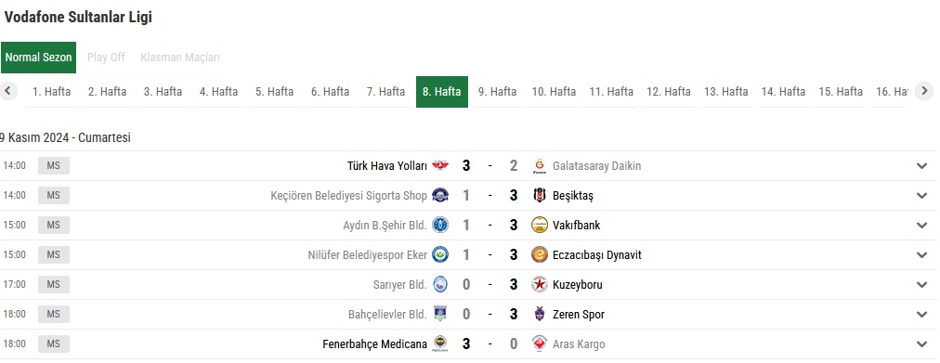Click the Aras Kargo team logo
This screenshot has height=363, width=940.
click(x=540, y=344)
